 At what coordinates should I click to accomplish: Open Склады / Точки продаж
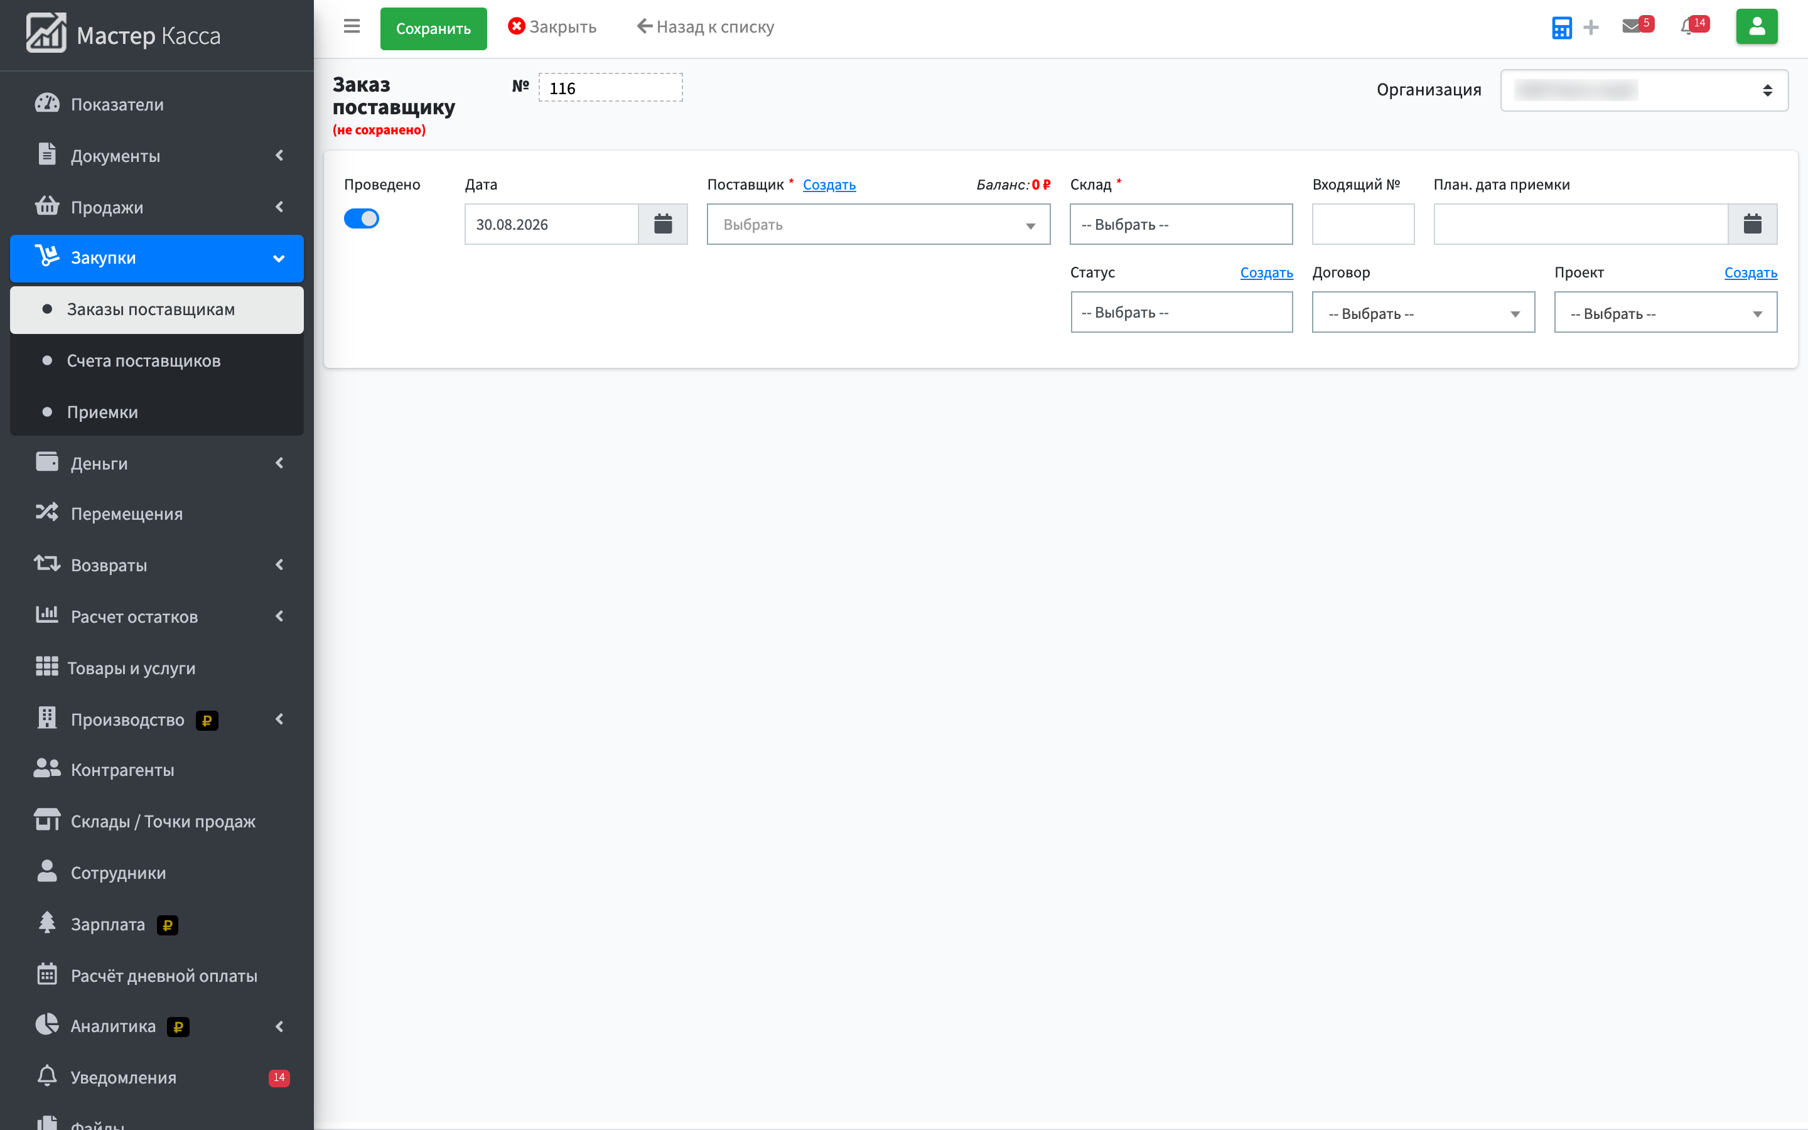[x=157, y=821]
